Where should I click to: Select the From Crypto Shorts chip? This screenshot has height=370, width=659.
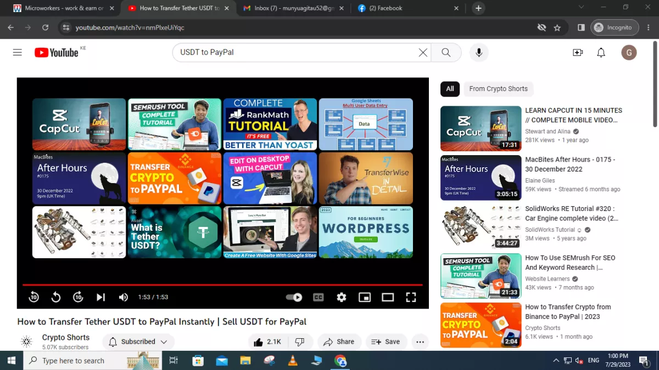(498, 89)
